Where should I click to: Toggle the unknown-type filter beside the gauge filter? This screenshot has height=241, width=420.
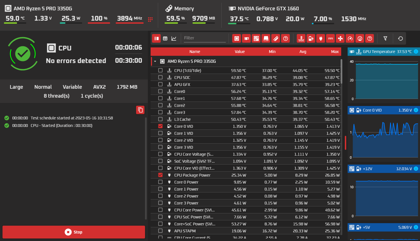click(369, 38)
